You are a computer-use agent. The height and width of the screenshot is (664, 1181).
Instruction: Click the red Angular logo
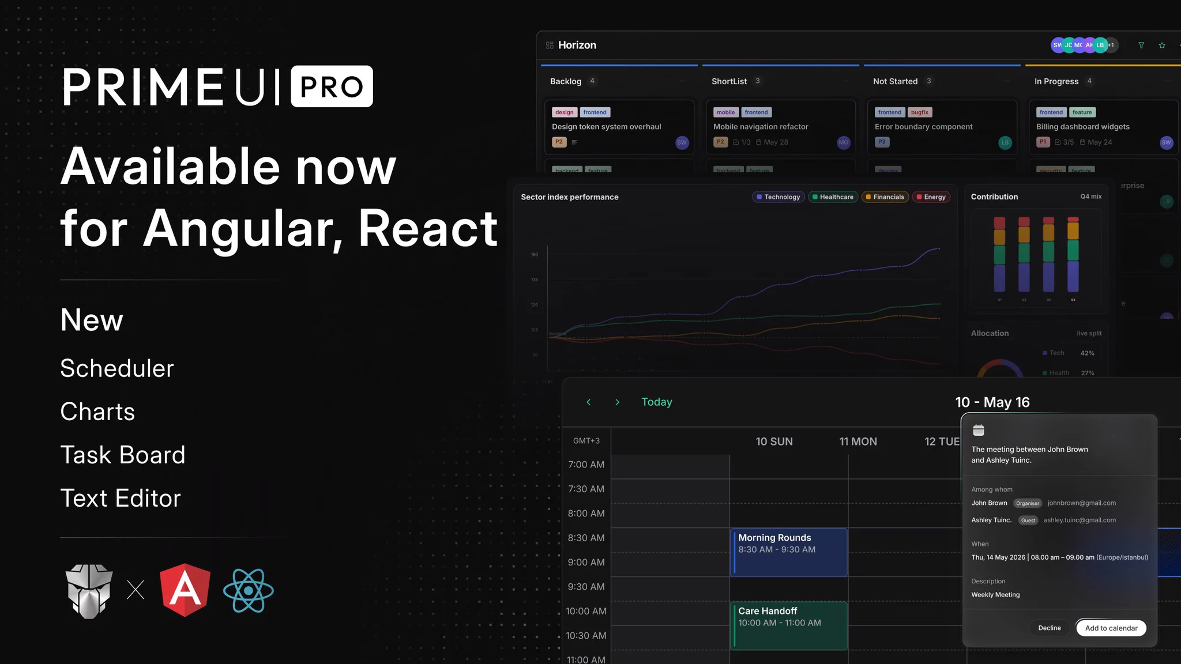185,590
